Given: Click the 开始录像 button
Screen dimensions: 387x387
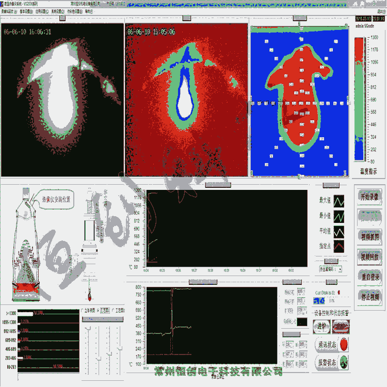Looking at the screenshot, I should point(369,197).
